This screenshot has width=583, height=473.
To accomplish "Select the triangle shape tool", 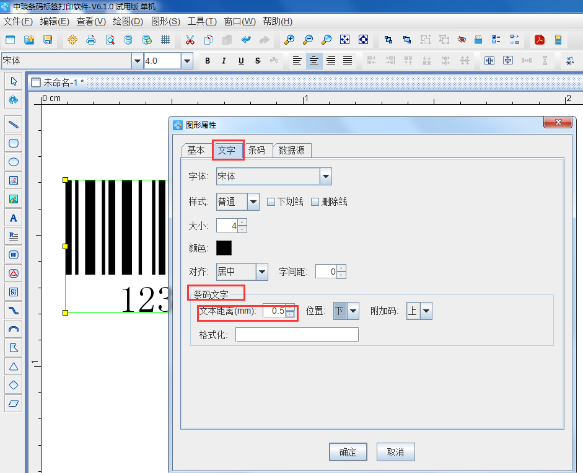I will tap(13, 366).
